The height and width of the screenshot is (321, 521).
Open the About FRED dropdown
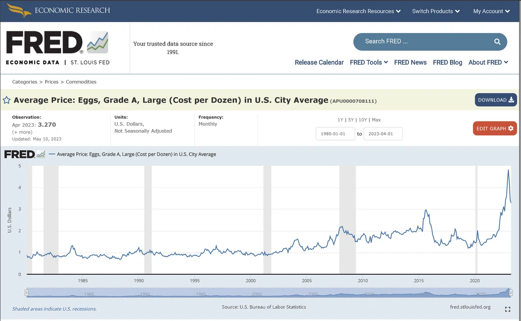[x=488, y=62]
